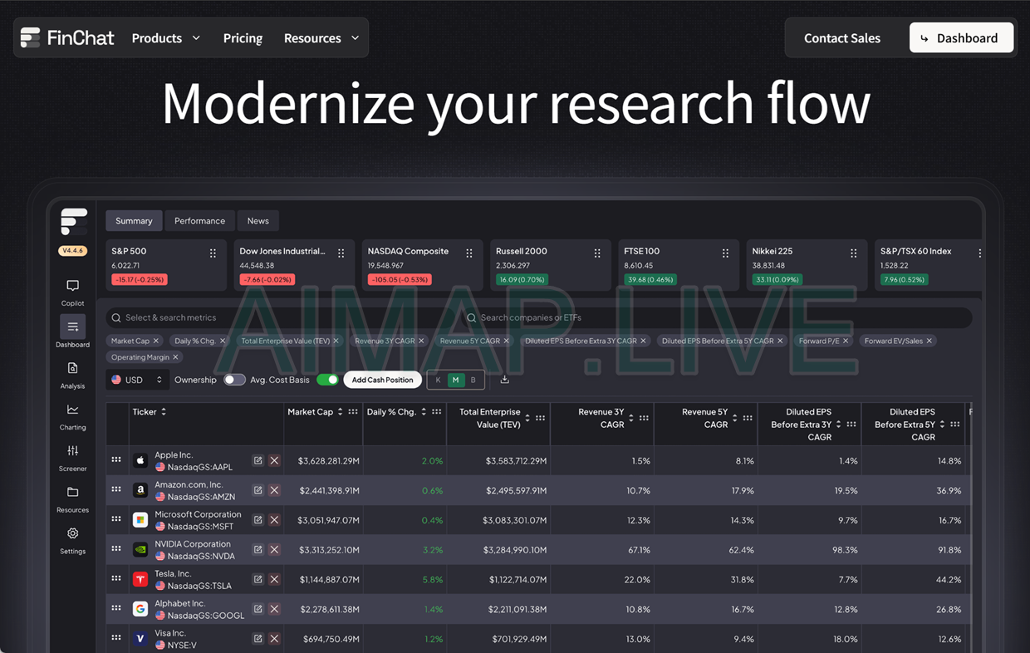Open the Resources folder icon
The image size is (1030, 653).
72,493
